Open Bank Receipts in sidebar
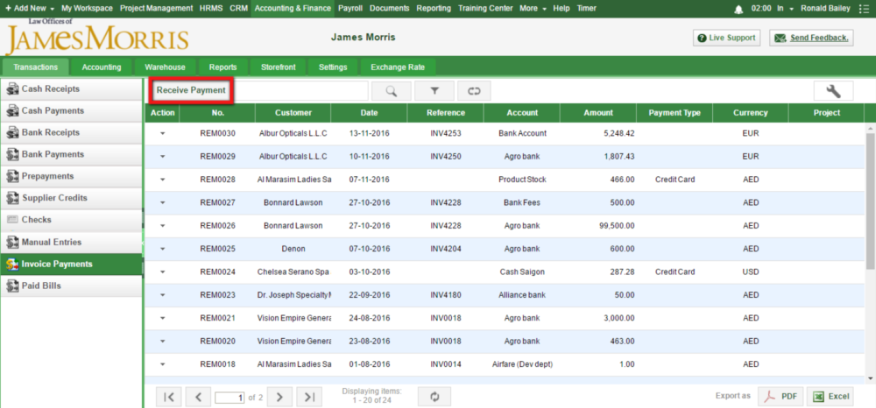Image resolution: width=876 pixels, height=408 pixels. coord(71,133)
